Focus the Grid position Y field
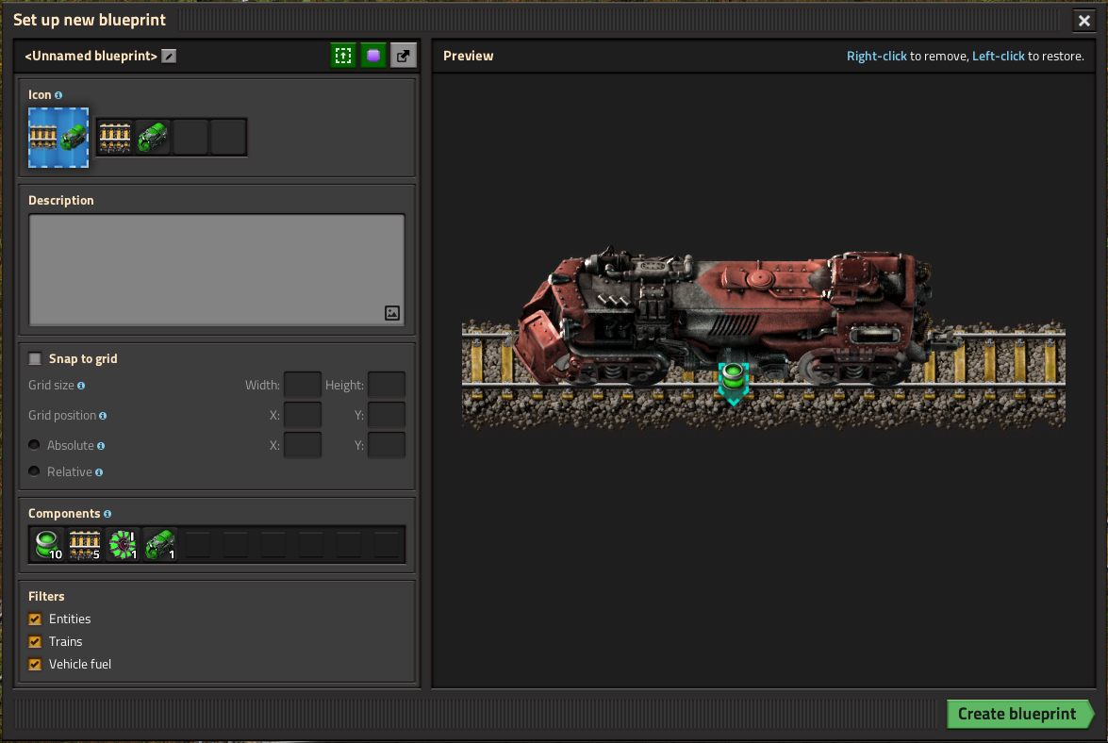 pos(387,415)
